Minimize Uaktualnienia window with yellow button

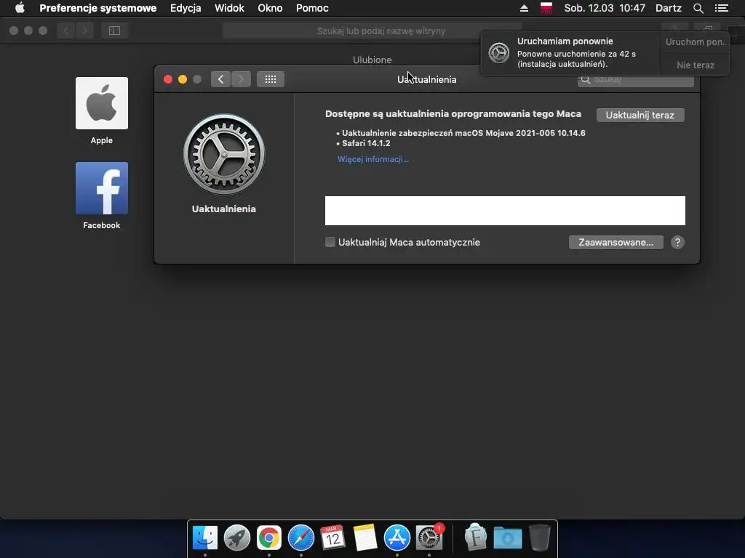[183, 79]
